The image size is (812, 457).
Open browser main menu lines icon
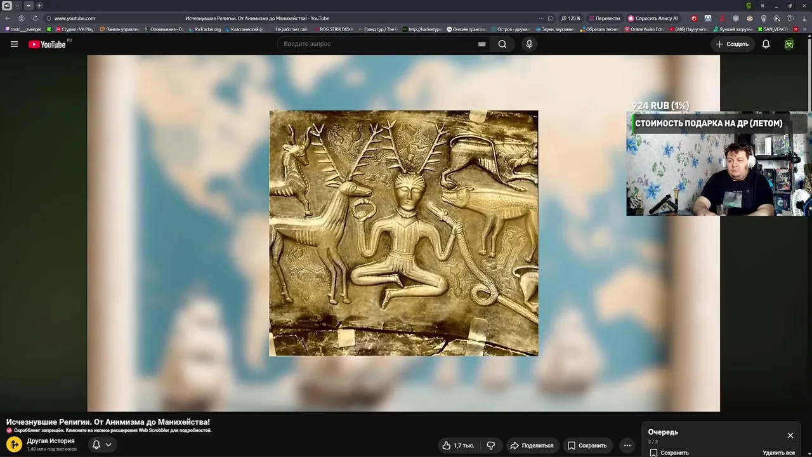click(763, 6)
